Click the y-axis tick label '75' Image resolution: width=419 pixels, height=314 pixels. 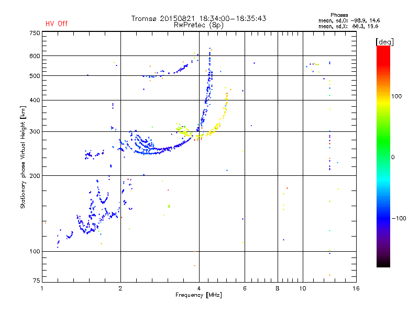click(x=37, y=281)
